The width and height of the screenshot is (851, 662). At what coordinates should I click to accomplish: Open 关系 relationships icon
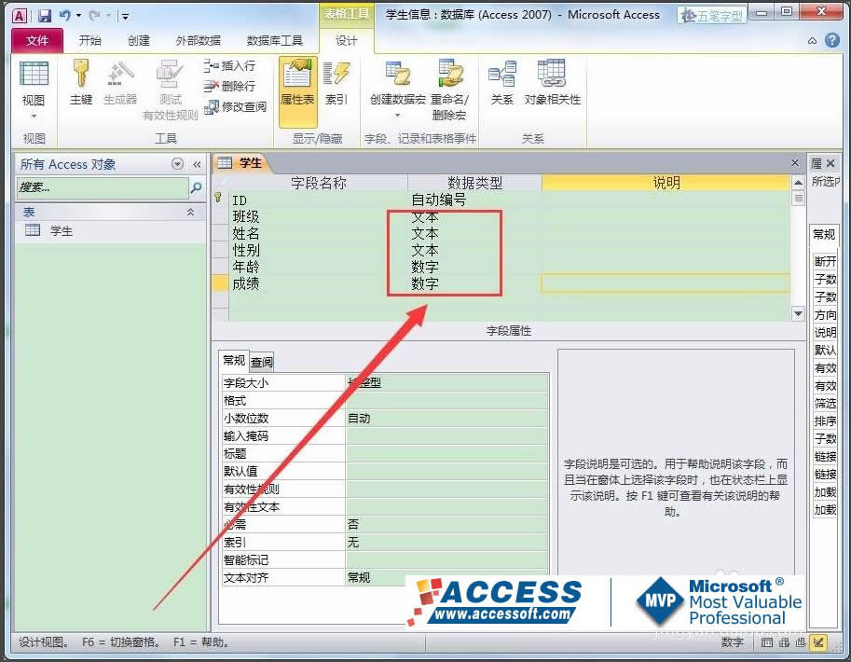coord(502,83)
